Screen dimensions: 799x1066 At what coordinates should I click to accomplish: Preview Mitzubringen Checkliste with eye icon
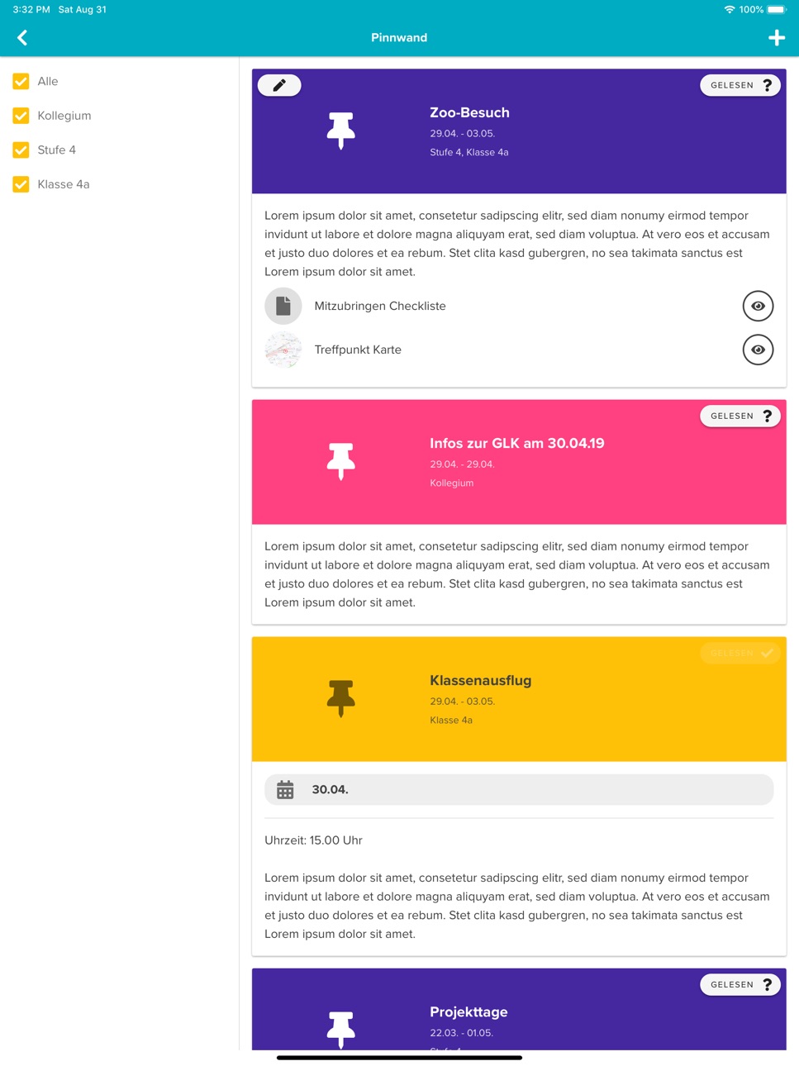click(758, 306)
